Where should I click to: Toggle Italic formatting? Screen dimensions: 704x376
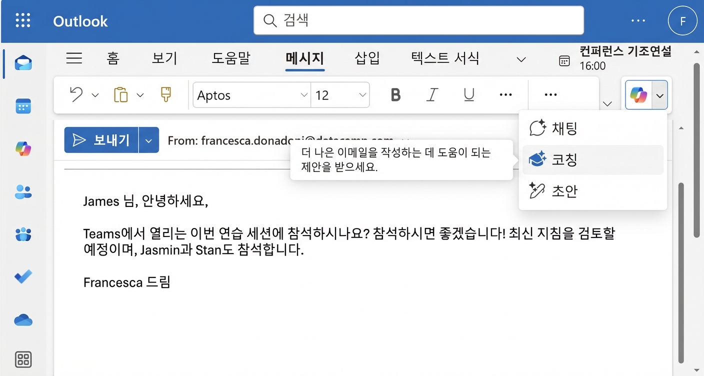[432, 94]
